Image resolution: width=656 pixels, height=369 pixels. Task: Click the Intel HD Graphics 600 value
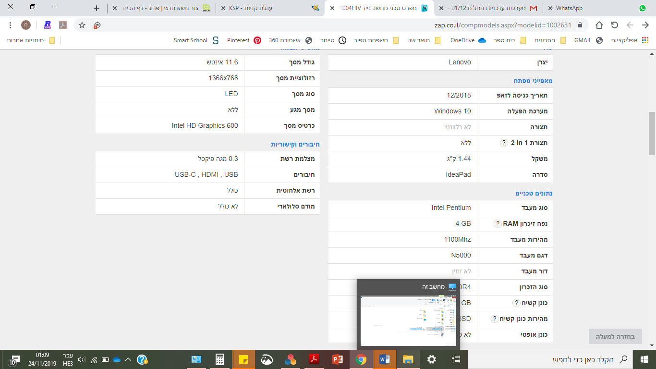(205, 125)
